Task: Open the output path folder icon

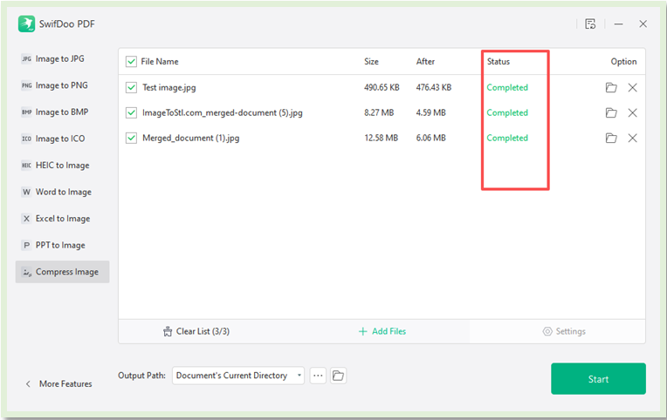Action: coord(338,376)
